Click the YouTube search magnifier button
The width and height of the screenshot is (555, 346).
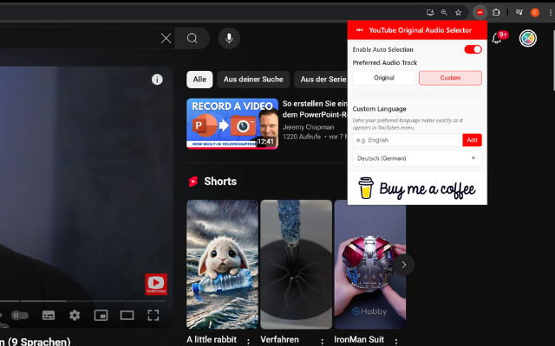pyautogui.click(x=193, y=38)
